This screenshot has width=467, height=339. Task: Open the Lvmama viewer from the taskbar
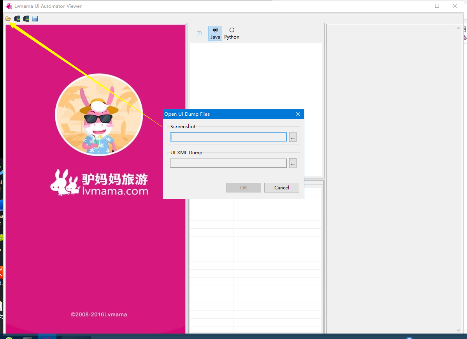[x=47, y=336]
